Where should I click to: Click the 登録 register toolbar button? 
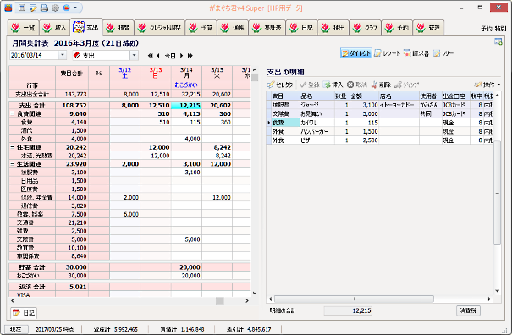point(310,85)
